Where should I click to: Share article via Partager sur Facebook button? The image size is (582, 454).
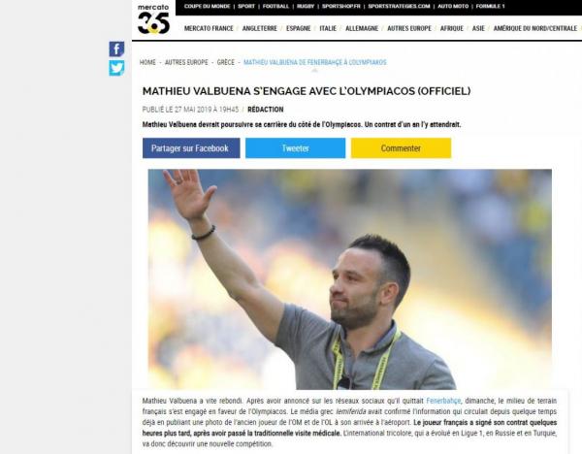191,148
